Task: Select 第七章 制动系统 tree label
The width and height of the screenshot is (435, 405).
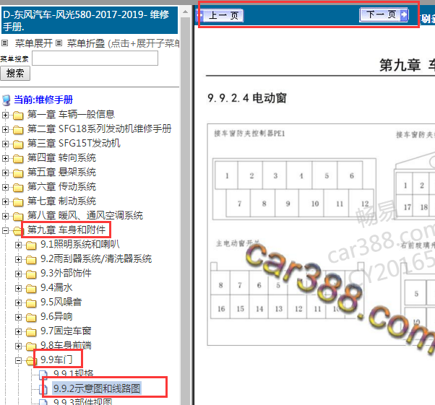Action: pyautogui.click(x=61, y=201)
